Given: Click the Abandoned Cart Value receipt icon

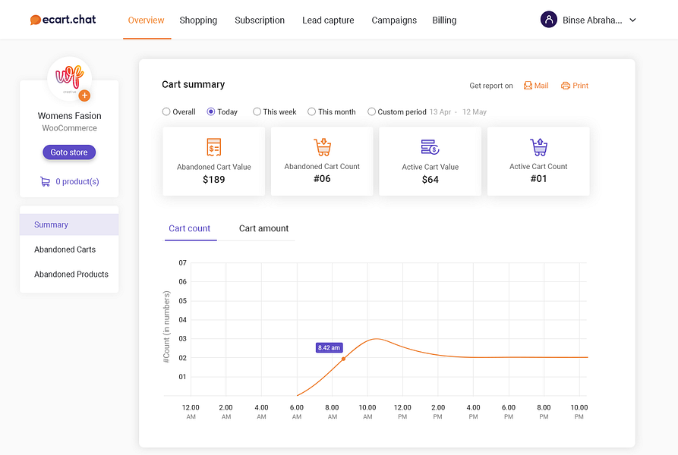Looking at the screenshot, I should 214,147.
